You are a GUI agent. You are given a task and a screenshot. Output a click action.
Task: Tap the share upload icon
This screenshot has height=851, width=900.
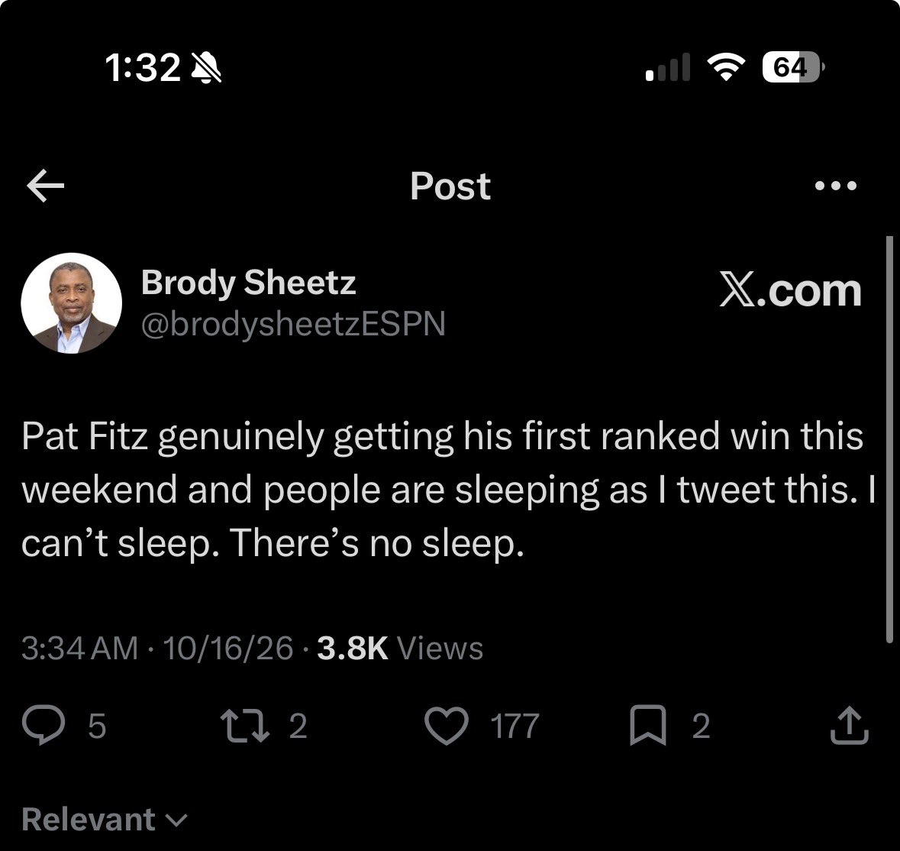pyautogui.click(x=850, y=726)
